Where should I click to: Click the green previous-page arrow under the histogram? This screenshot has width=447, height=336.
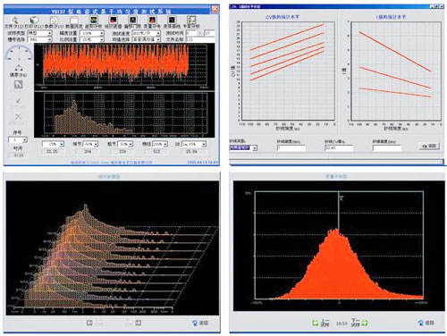click(316, 323)
